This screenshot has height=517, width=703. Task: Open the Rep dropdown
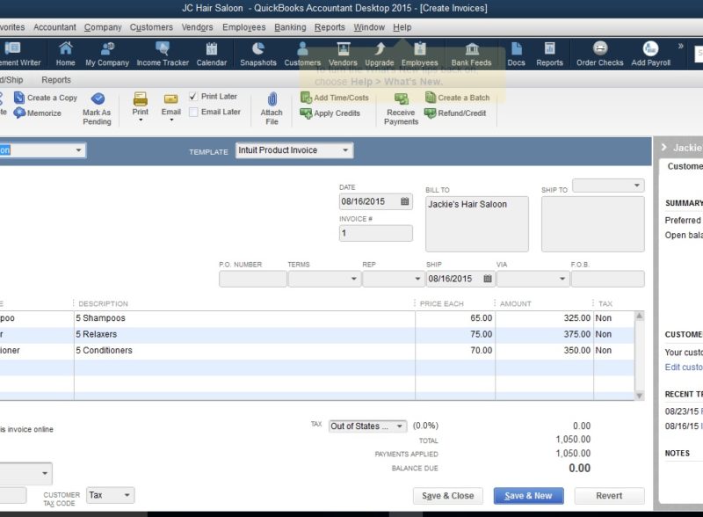click(x=417, y=279)
